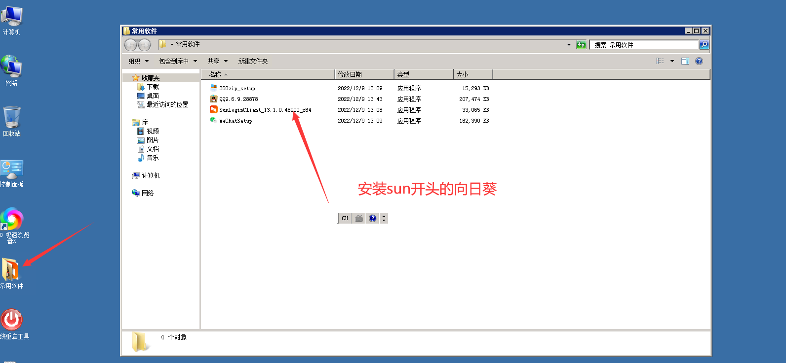Screen dimensions: 786x363
Task: Open the Explorer help icon
Action: [x=699, y=61]
